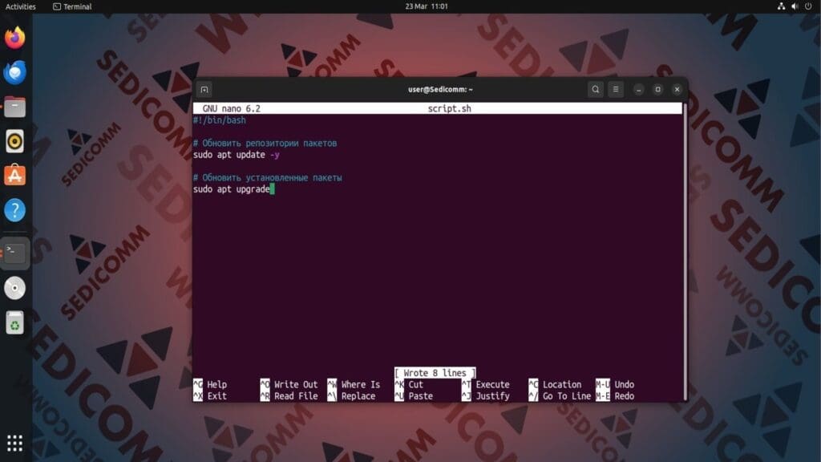Open the disc burner utility from the dock
Viewport: 821px width, 462px height.
(14, 286)
